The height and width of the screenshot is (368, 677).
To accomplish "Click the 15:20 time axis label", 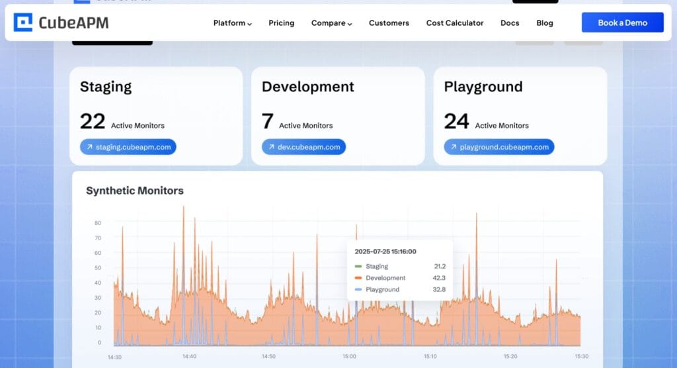I will pos(510,356).
